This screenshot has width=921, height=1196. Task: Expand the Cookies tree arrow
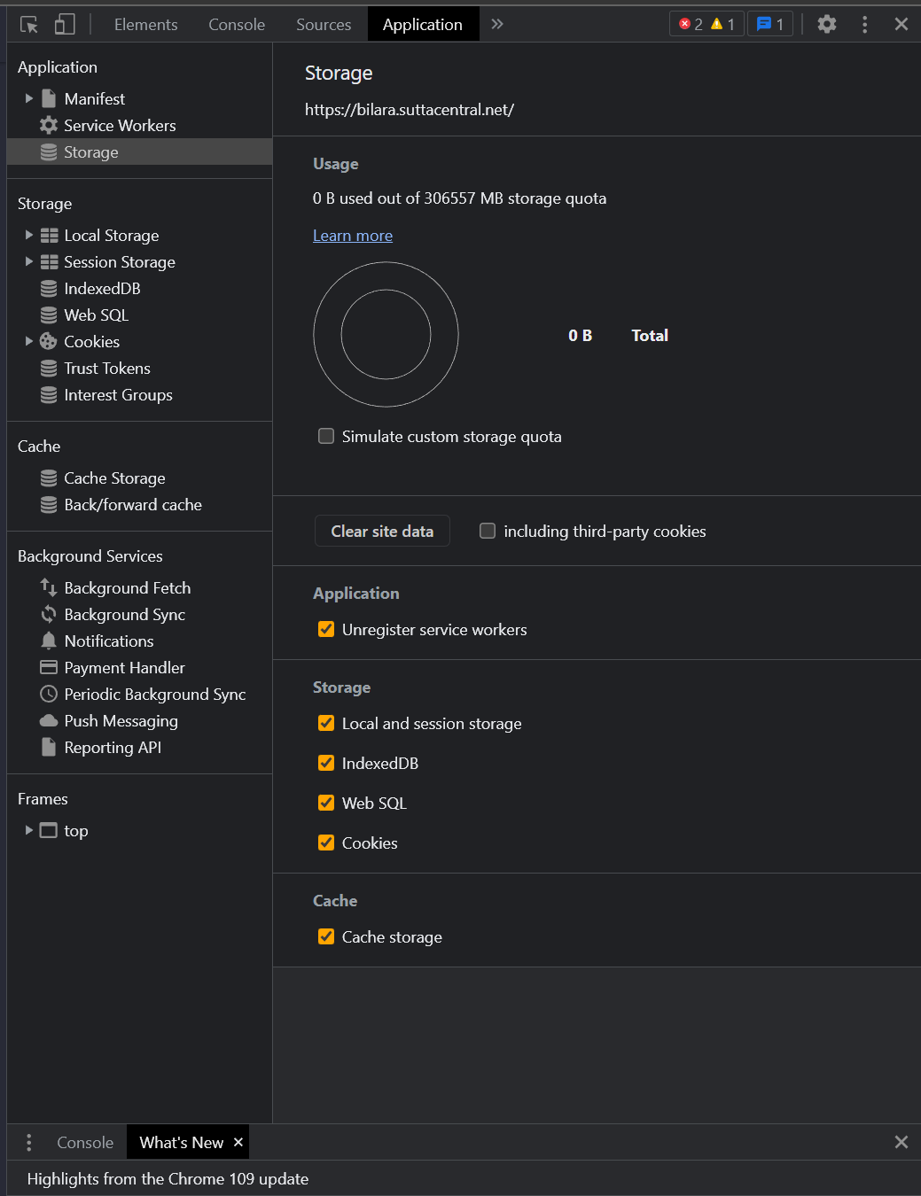29,342
